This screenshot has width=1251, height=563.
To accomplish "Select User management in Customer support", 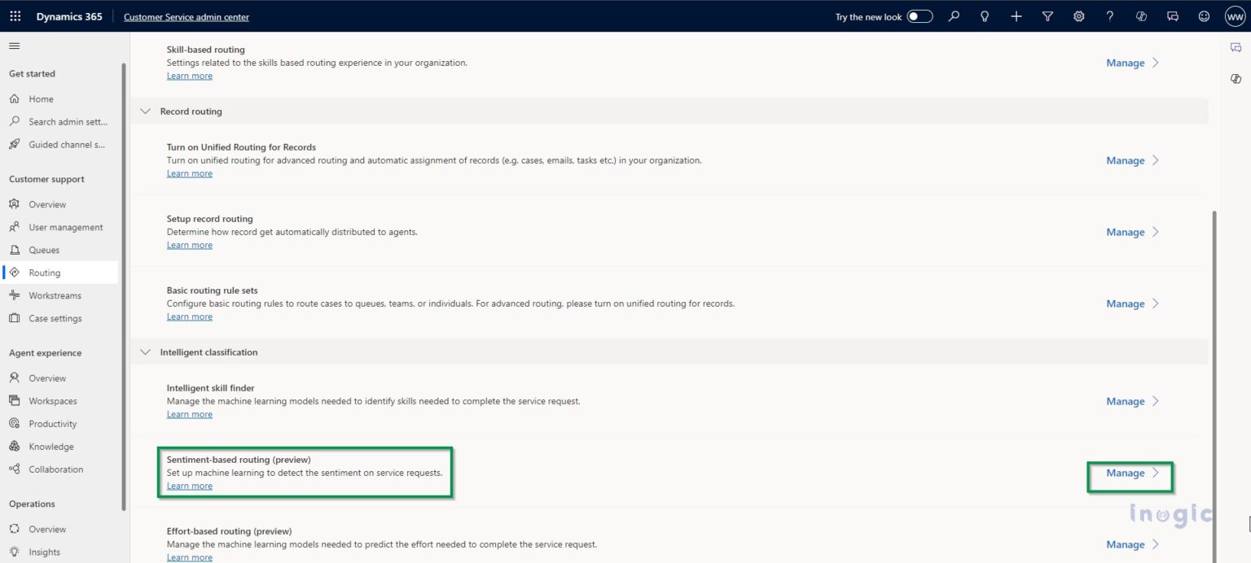I will (x=65, y=226).
